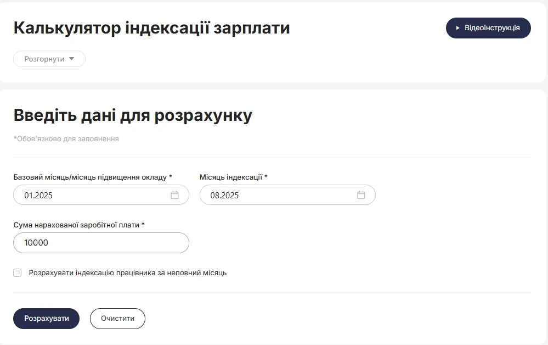
Task: Click the Сума нарахованої заробітної плати label
Action: point(79,225)
